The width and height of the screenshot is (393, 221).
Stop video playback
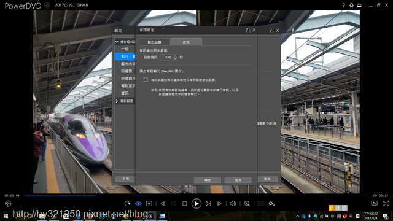pos(184,203)
